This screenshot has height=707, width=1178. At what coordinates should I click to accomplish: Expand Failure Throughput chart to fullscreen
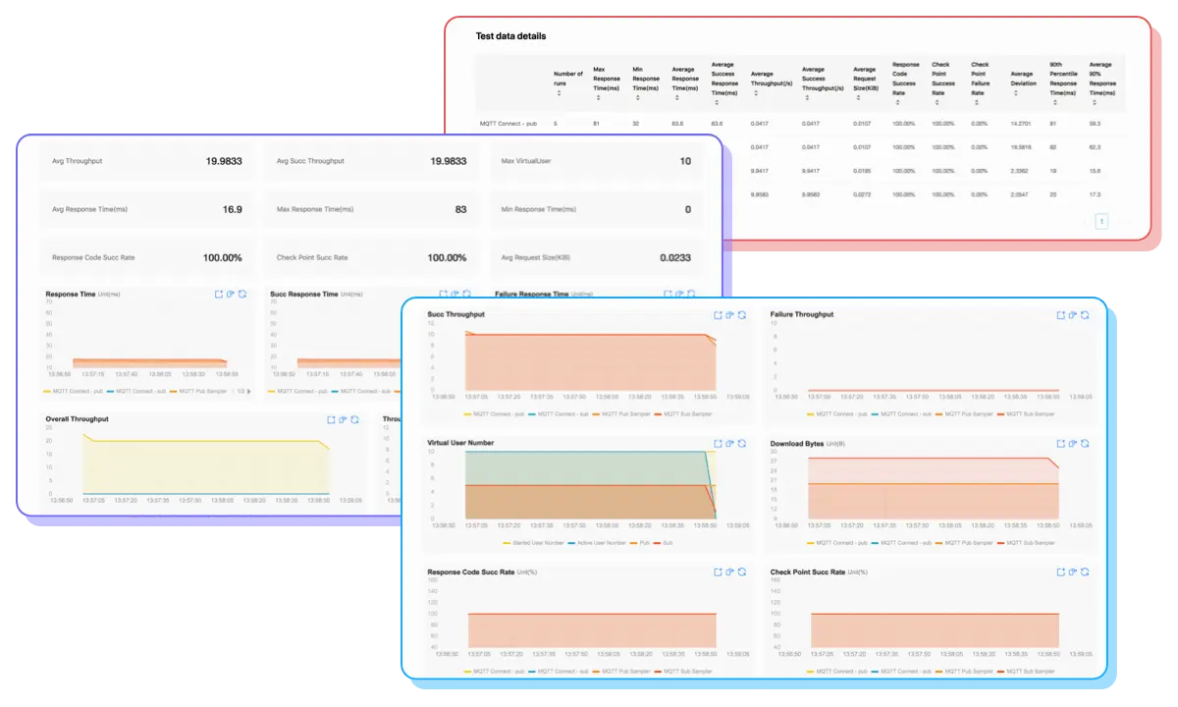click(1060, 315)
